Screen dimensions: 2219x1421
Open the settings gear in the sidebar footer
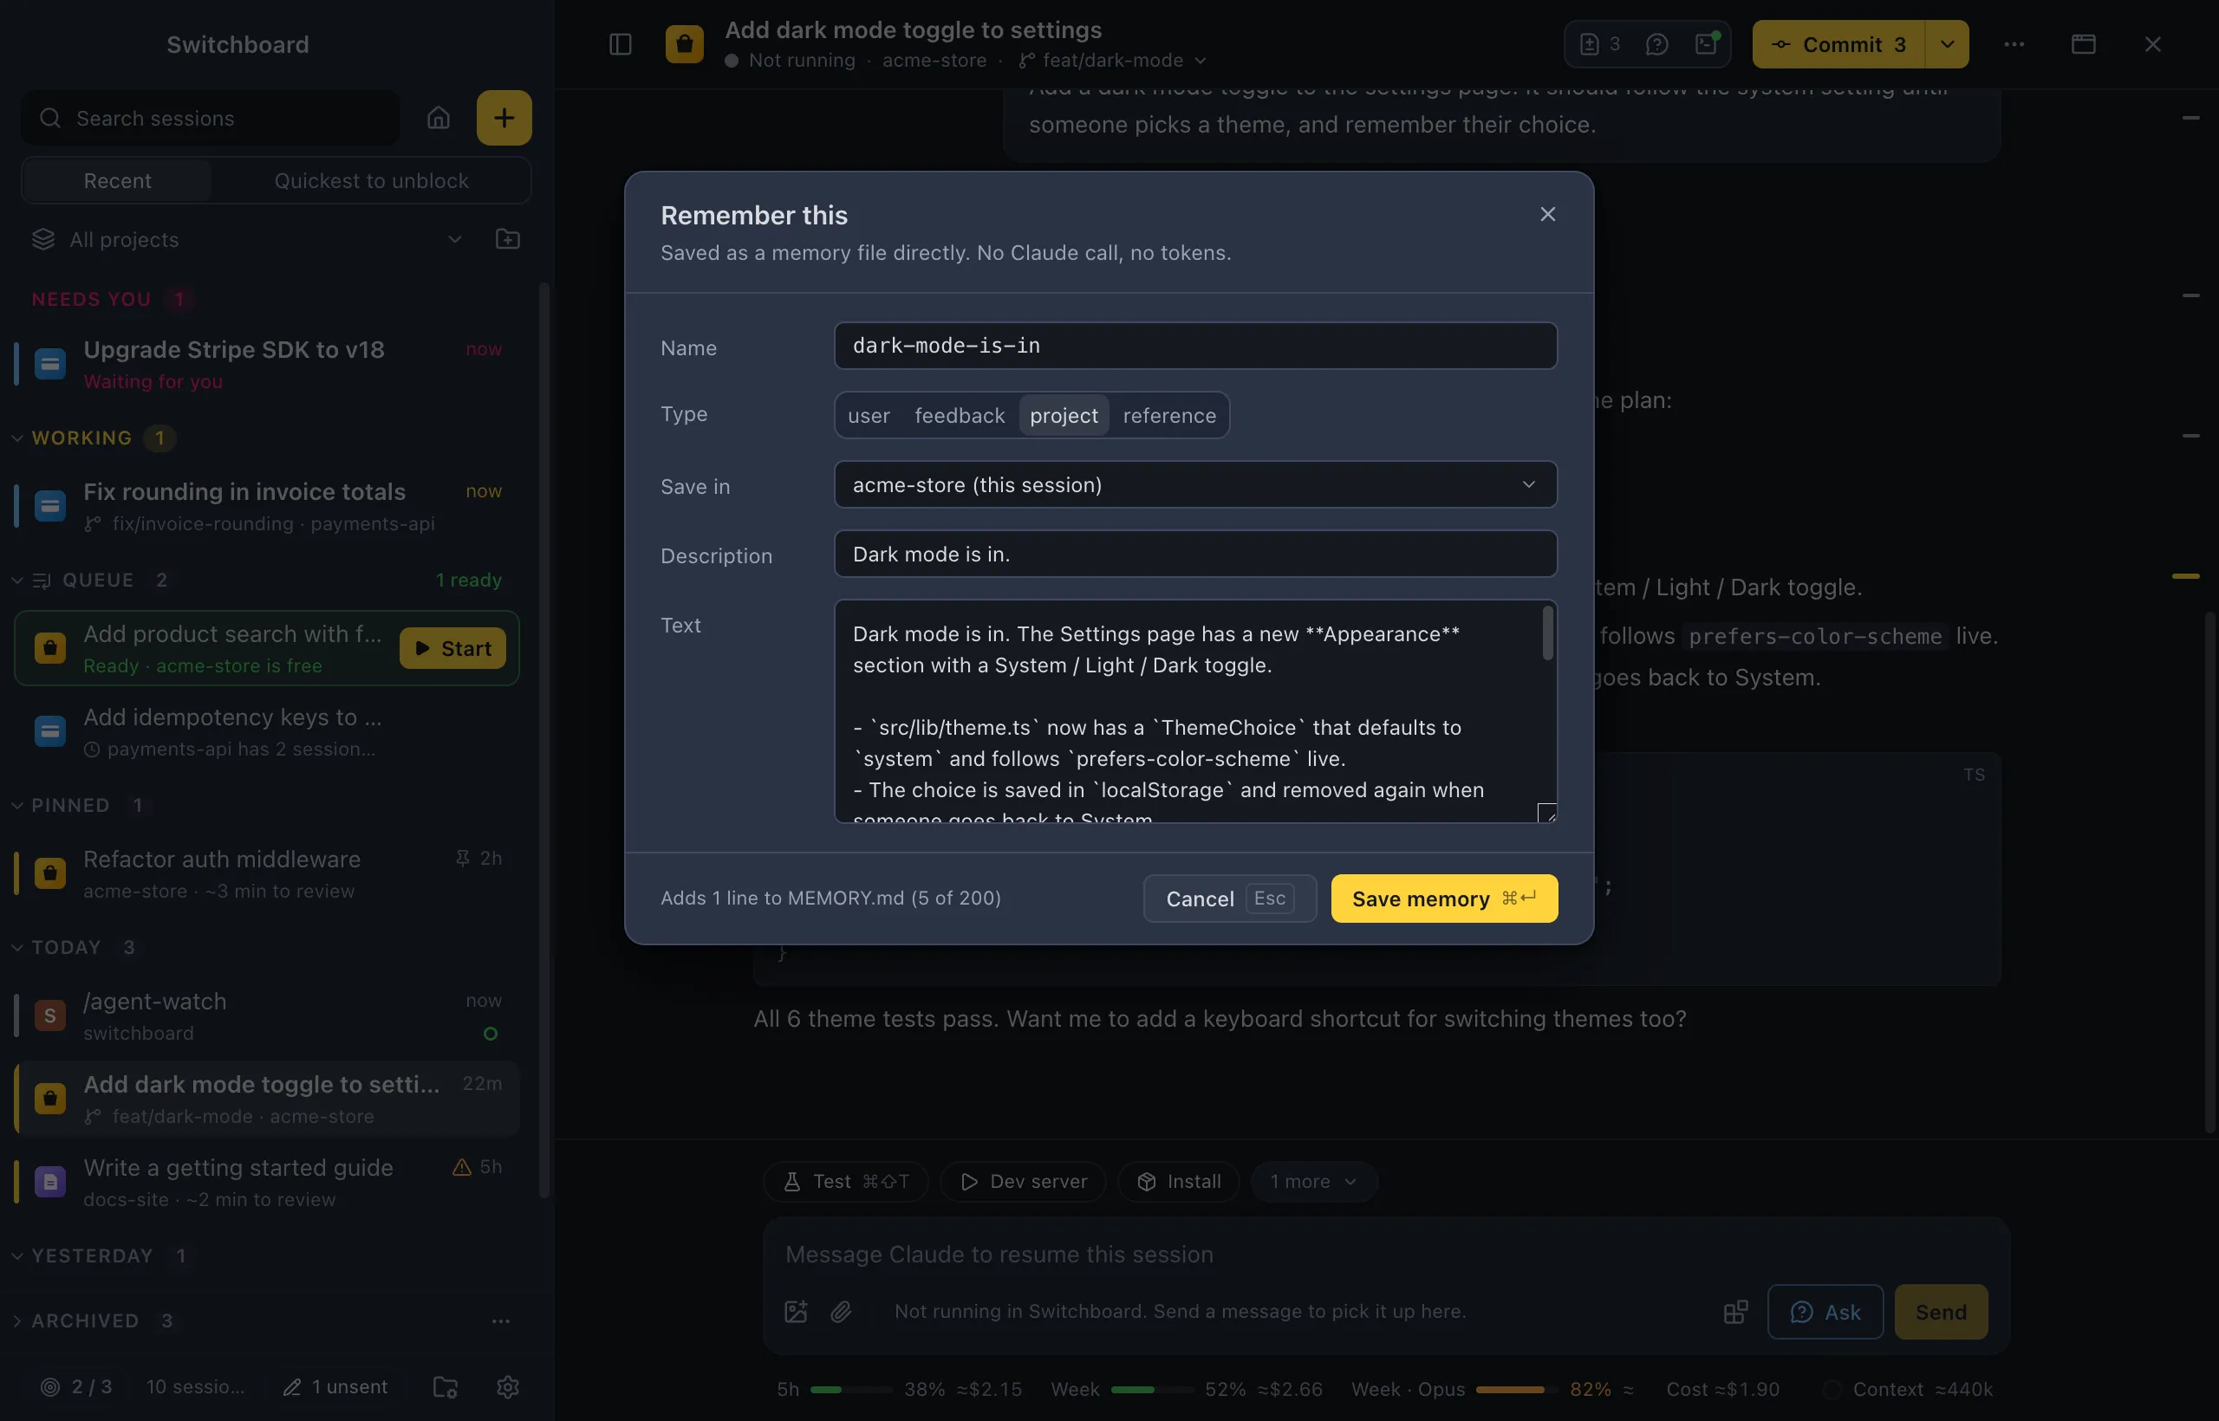pos(508,1387)
